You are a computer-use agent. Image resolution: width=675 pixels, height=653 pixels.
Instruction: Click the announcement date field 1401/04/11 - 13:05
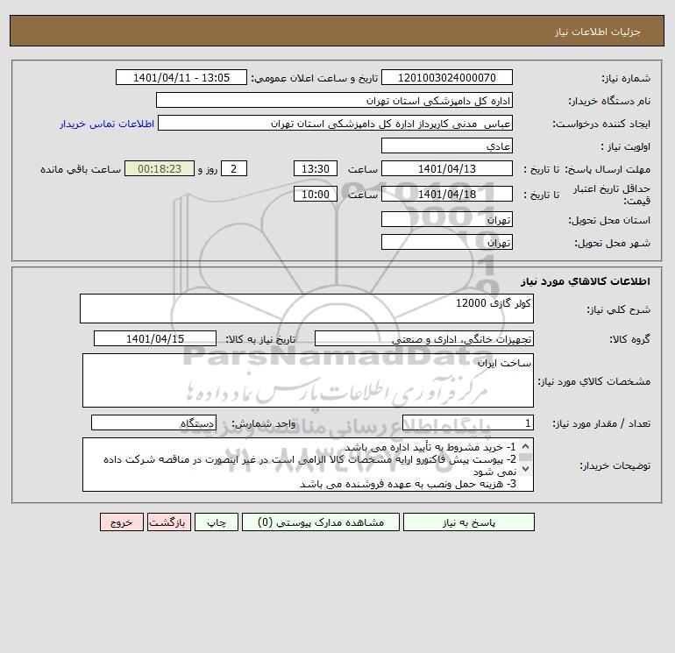[181, 77]
